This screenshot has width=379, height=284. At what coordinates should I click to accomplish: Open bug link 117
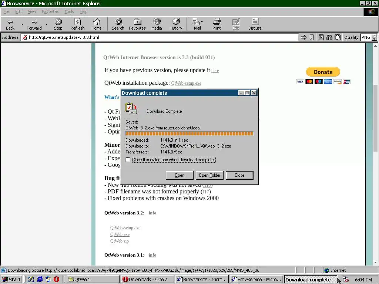pyautogui.click(x=206, y=192)
